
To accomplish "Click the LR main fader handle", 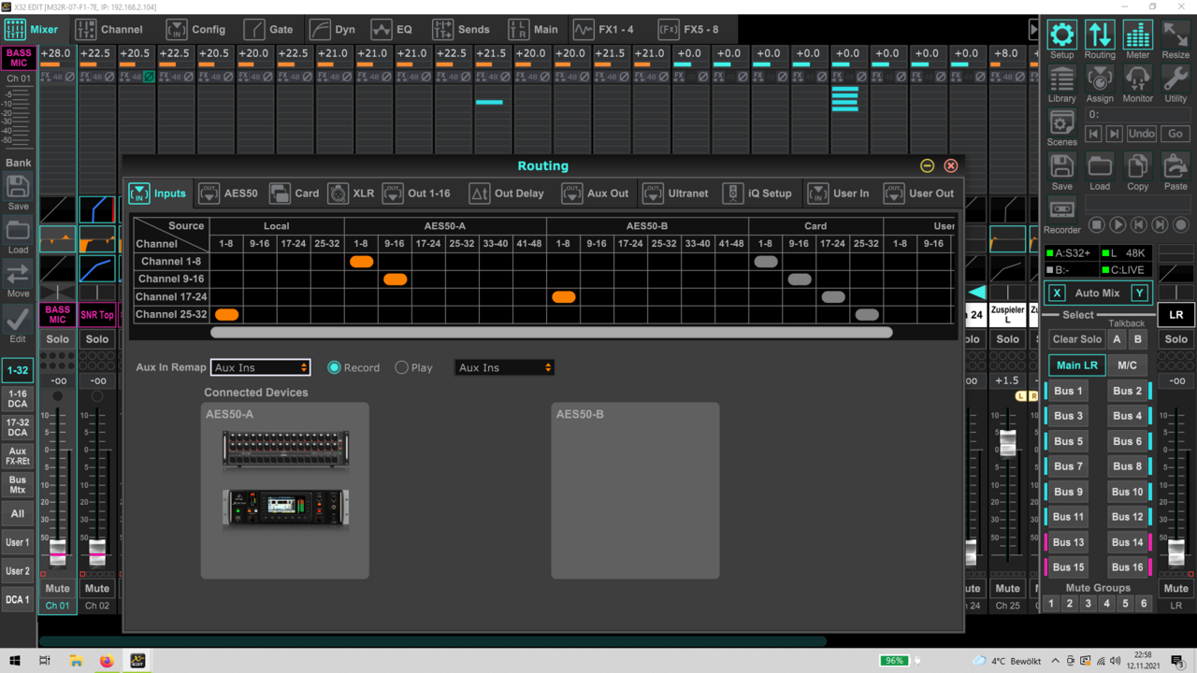I will coord(1176,552).
